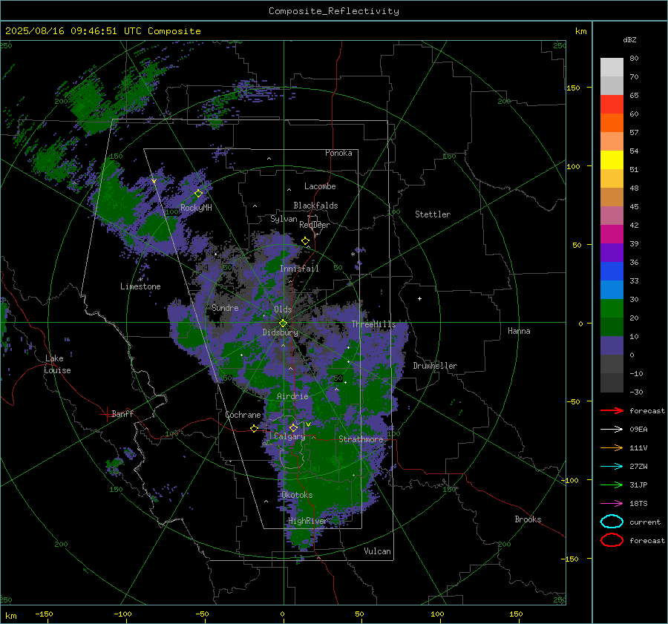Click the Calgary city label
Screen dimensions: 668x624
point(289,436)
